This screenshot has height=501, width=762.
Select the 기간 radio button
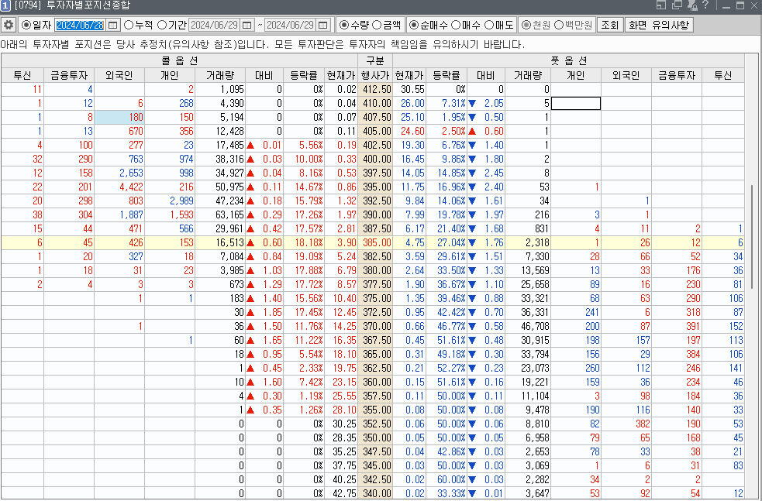pyautogui.click(x=161, y=25)
